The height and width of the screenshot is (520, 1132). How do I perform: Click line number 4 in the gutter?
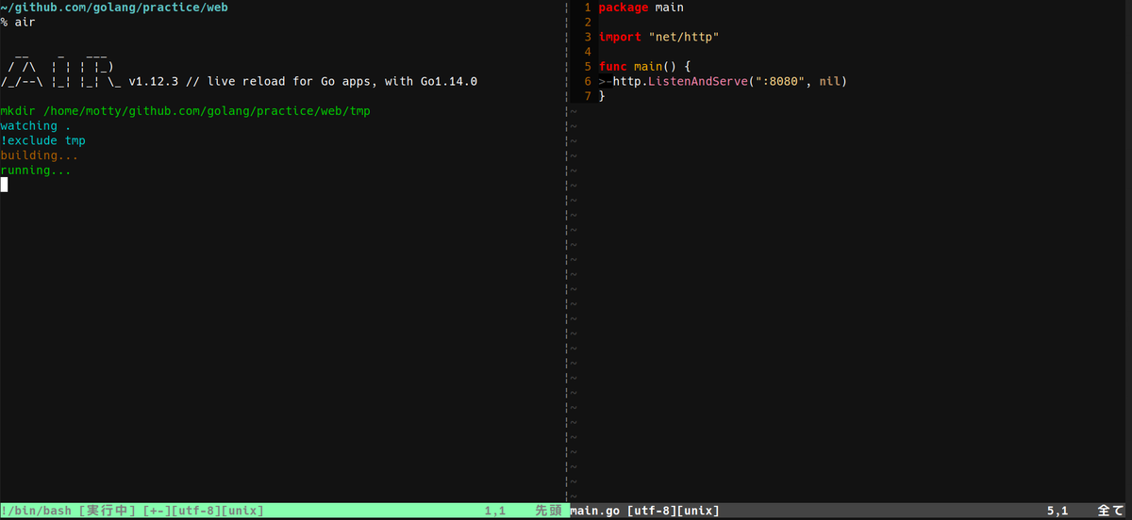pyautogui.click(x=587, y=52)
